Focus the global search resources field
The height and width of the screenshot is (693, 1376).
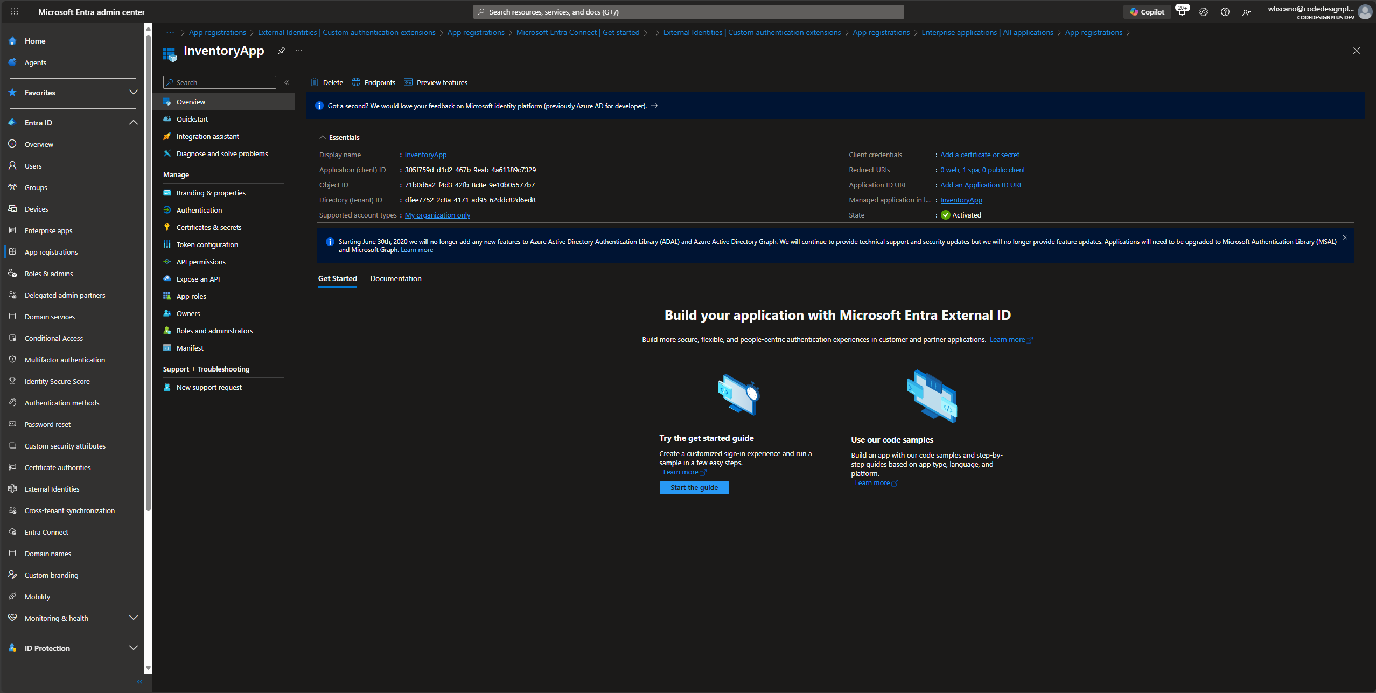[x=688, y=12]
